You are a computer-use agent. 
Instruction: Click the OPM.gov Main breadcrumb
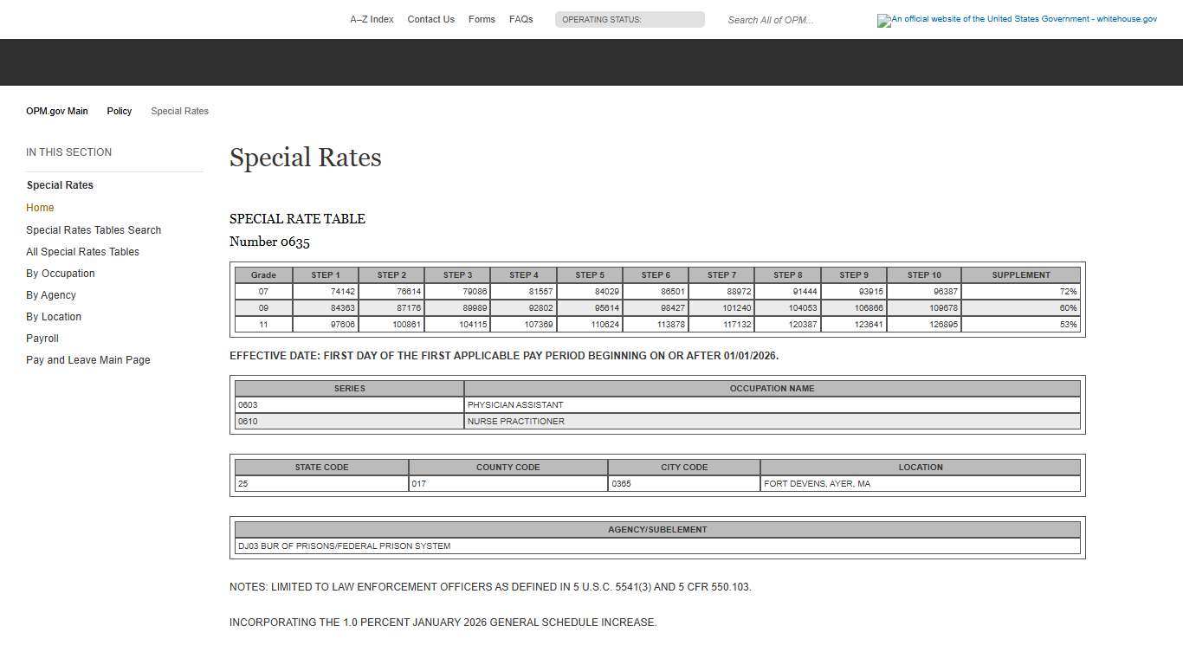pos(56,111)
